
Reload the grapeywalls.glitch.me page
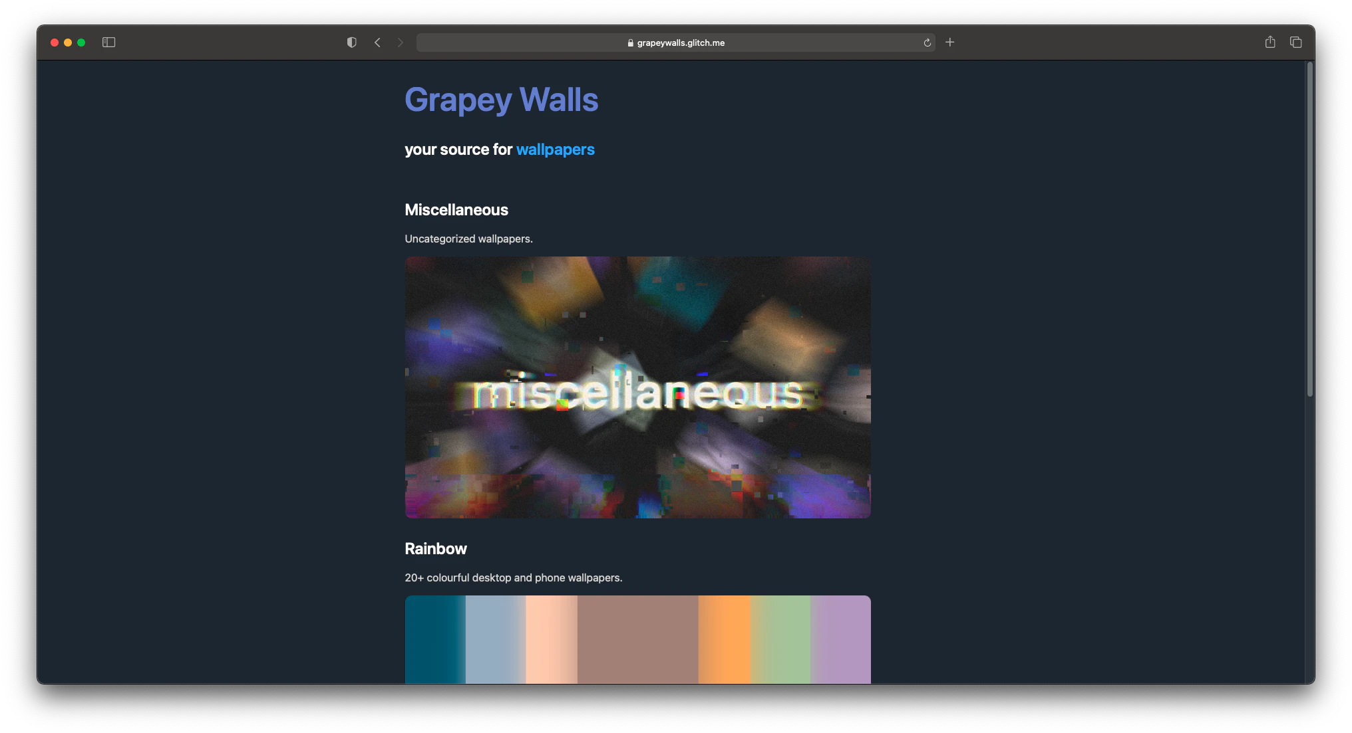coord(928,43)
